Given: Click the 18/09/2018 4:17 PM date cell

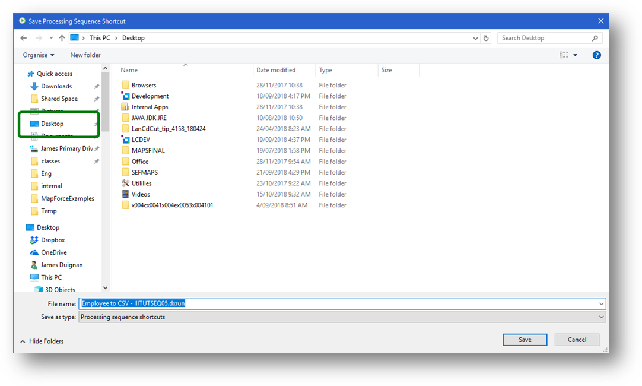Looking at the screenshot, I should click(284, 96).
